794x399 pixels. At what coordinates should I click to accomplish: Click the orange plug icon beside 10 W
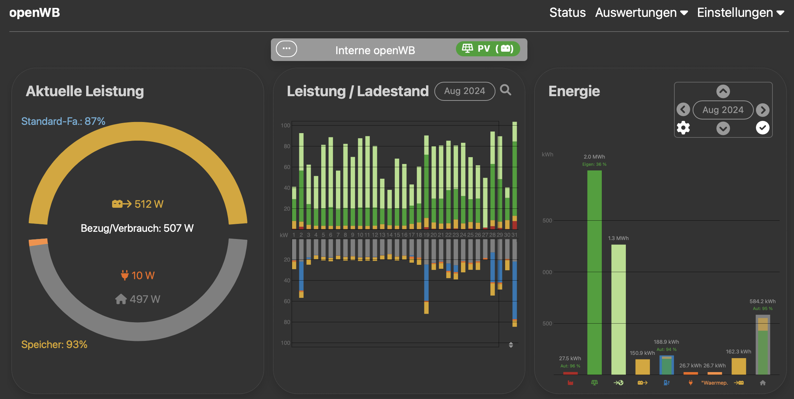click(x=125, y=275)
